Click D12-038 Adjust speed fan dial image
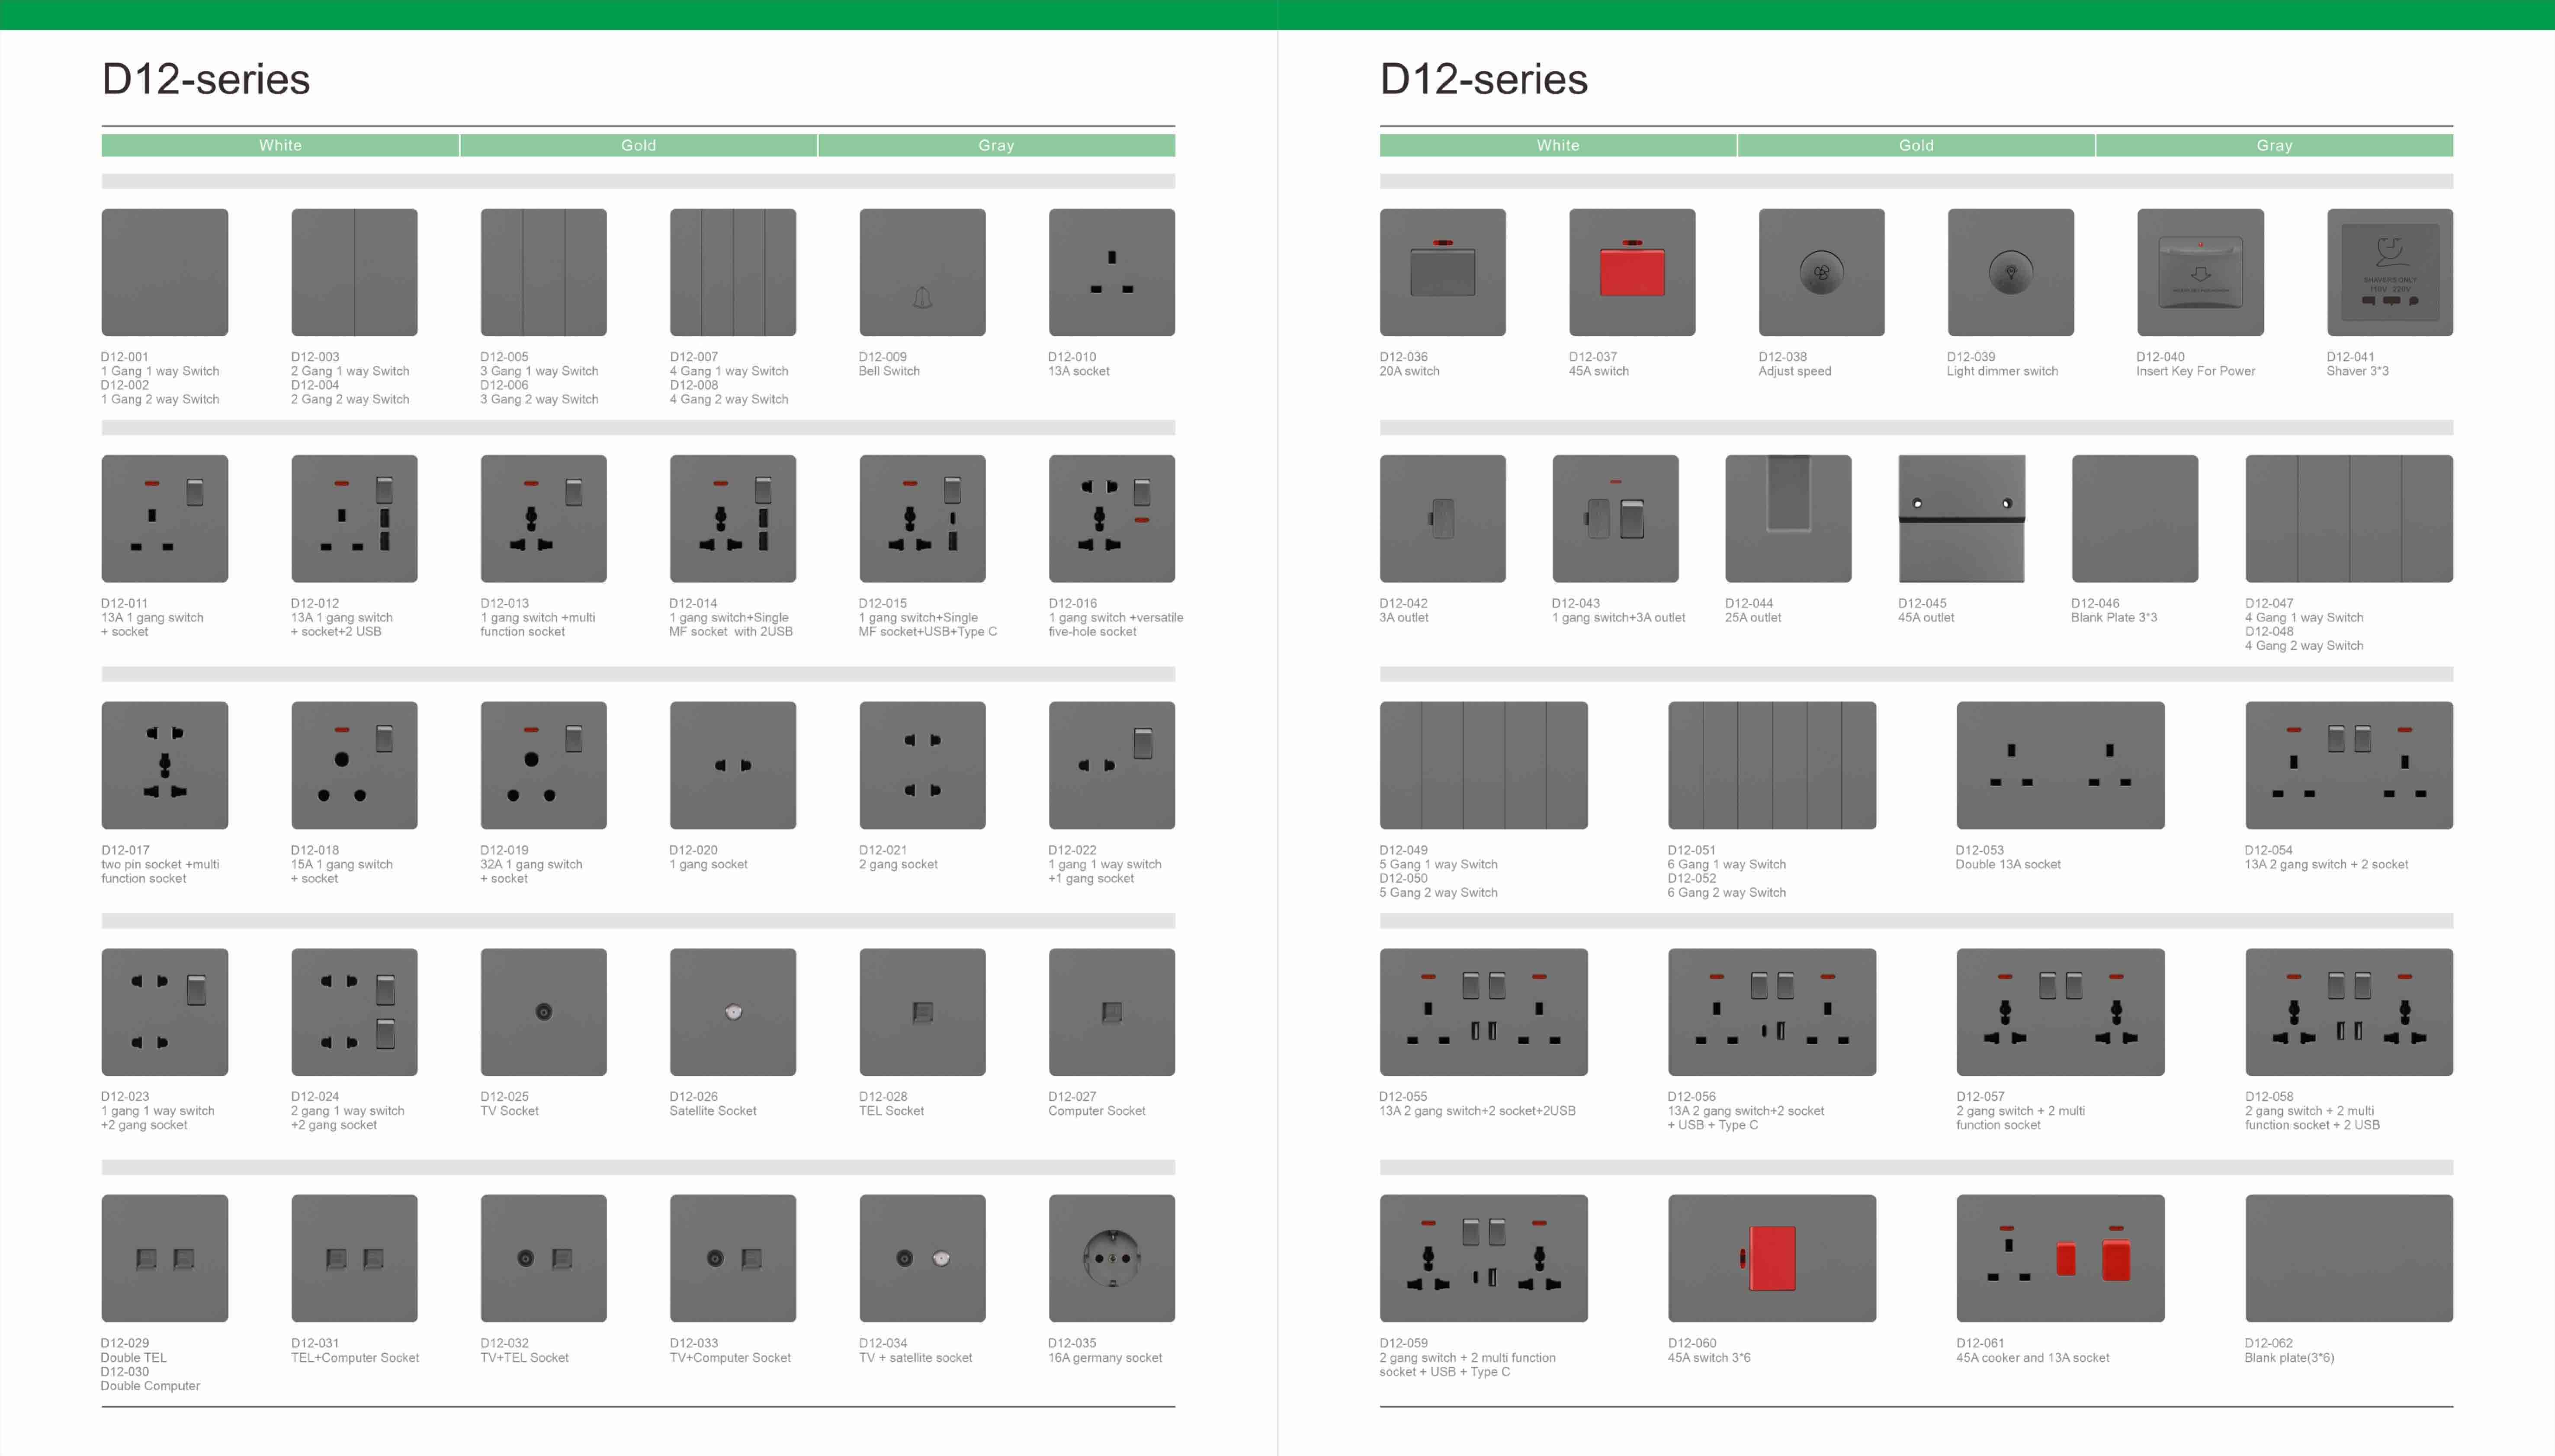This screenshot has height=1456, width=2555. tap(1822, 272)
